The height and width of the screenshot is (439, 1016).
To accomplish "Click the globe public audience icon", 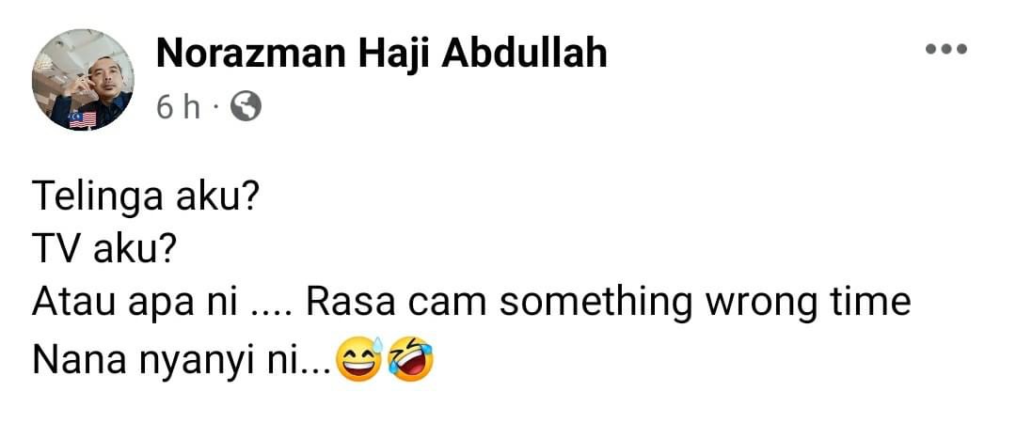I will click(246, 107).
